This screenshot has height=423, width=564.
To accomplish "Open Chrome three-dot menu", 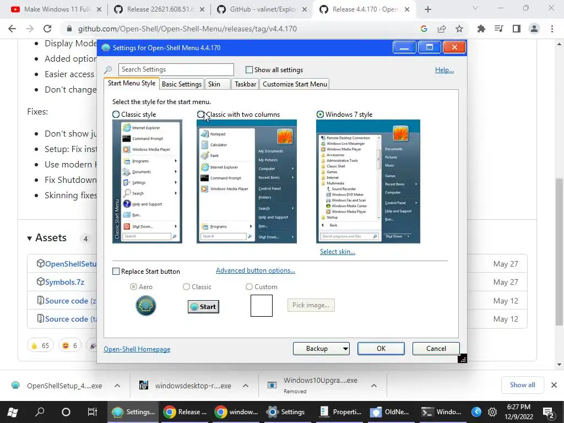I will (552, 29).
